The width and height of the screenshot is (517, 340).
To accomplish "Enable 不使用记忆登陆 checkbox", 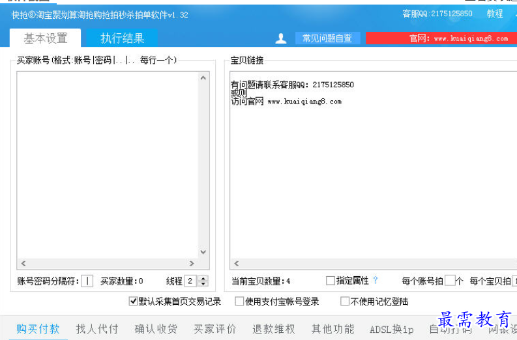I will [344, 301].
